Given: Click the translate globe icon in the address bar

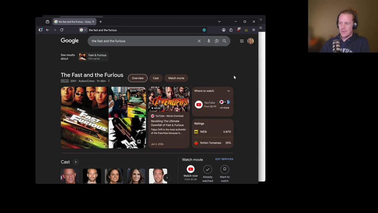Looking at the screenshot, I should coord(204,30).
